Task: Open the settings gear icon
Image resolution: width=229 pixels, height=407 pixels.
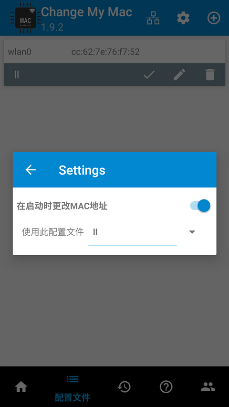Action: [x=183, y=19]
